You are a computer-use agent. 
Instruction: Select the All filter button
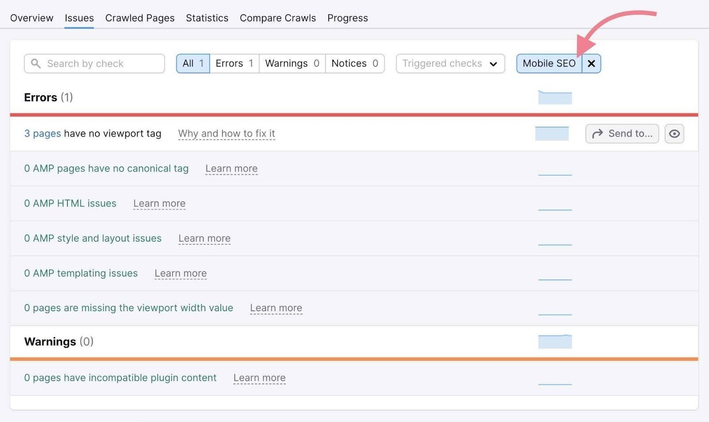[x=192, y=63]
